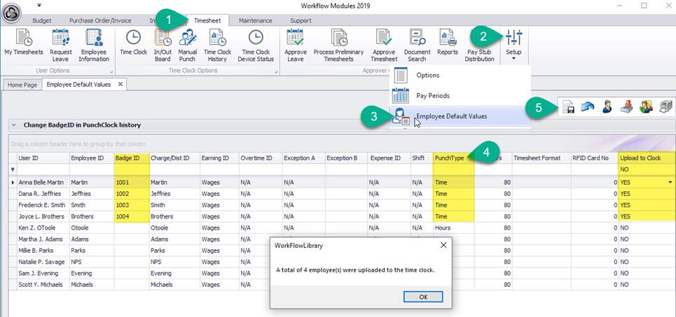Switch to the Home Page document tab
This screenshot has height=317, width=676.
(22, 84)
